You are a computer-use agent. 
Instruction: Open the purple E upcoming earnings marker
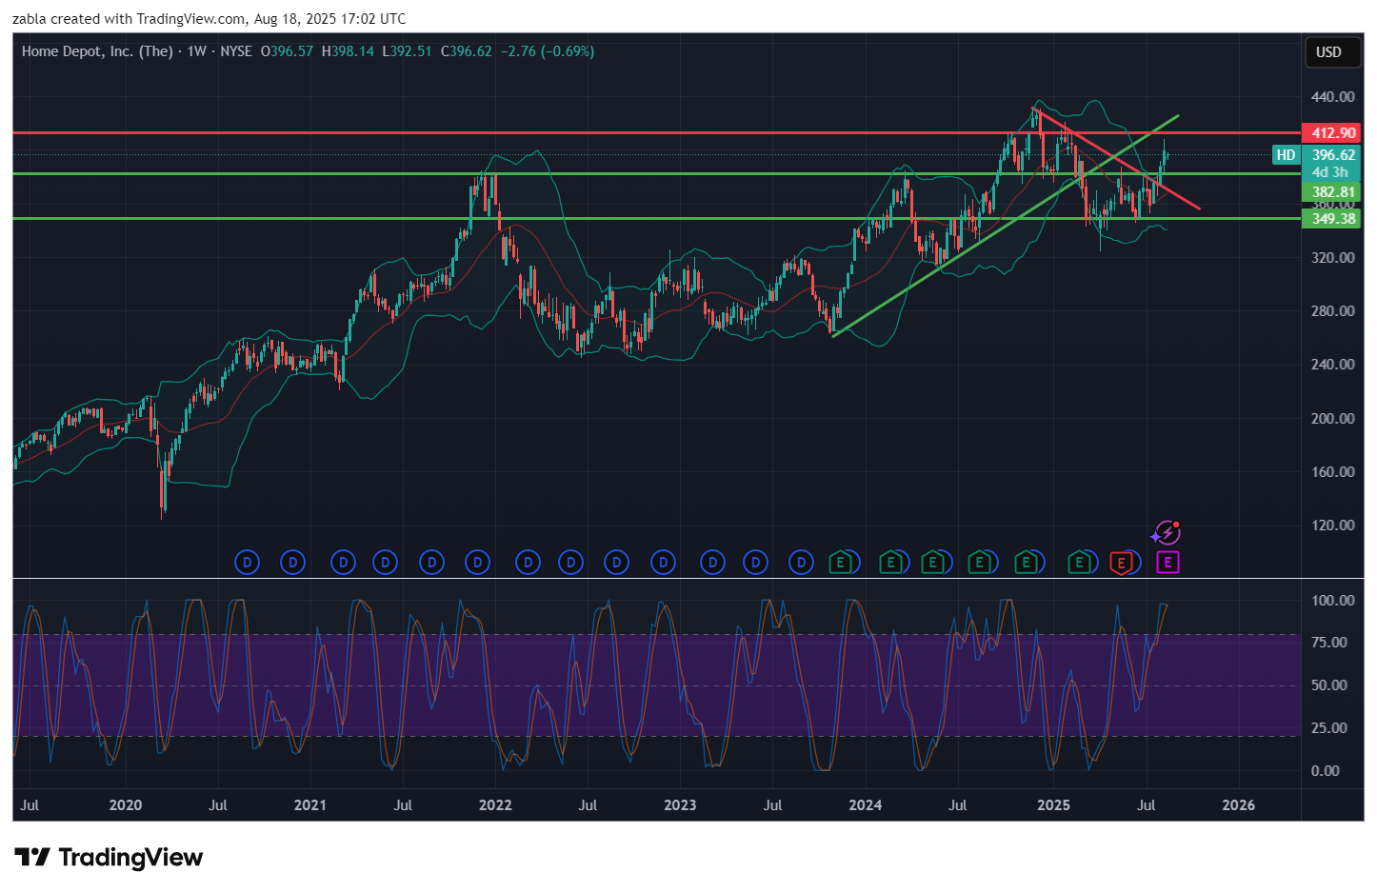click(1167, 563)
